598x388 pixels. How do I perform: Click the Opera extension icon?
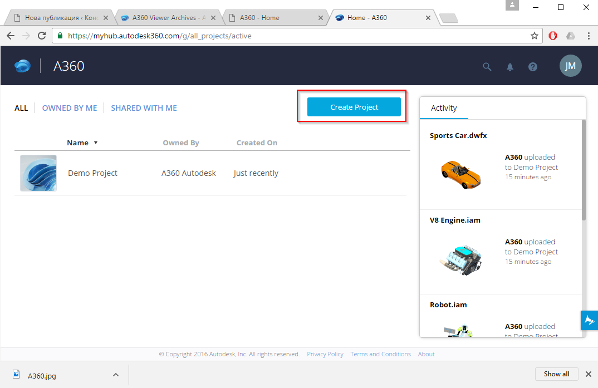pyautogui.click(x=552, y=36)
